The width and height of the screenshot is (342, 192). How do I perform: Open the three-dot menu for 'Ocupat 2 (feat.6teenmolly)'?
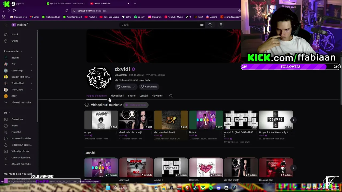coord(291,133)
